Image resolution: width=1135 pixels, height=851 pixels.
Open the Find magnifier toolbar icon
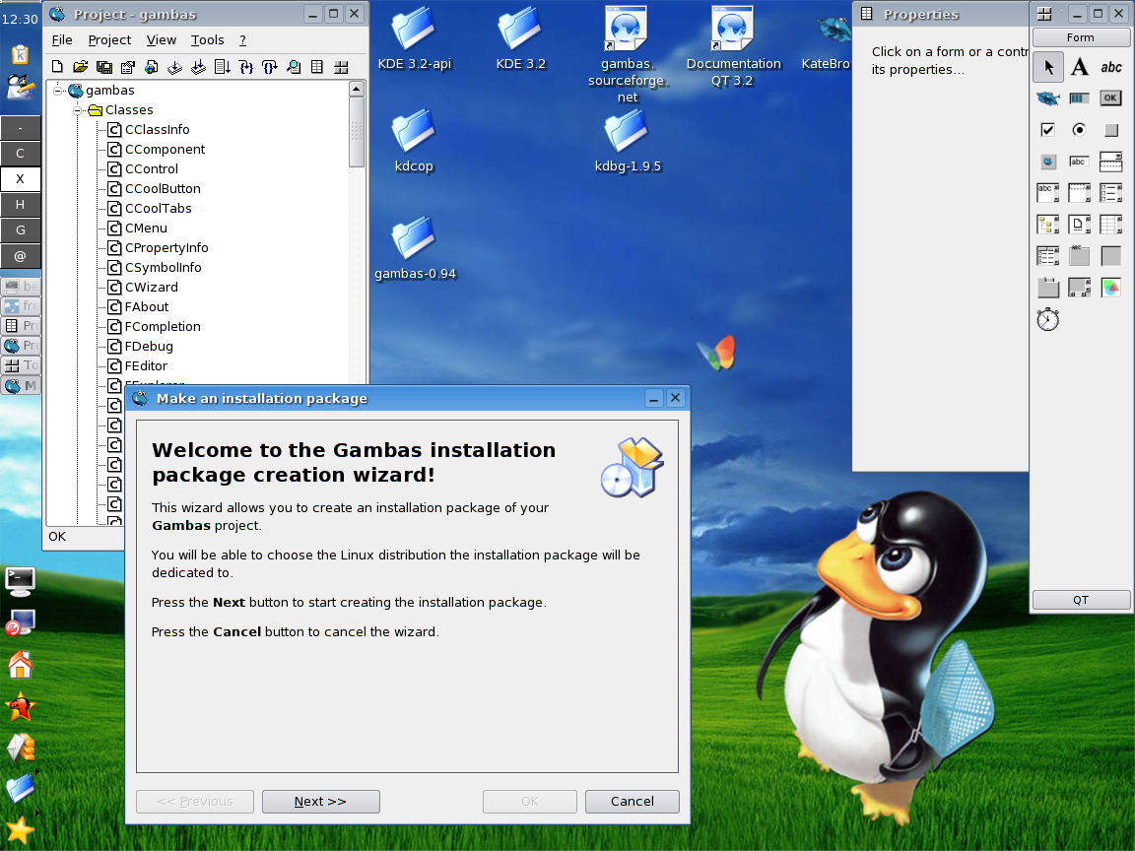click(294, 67)
